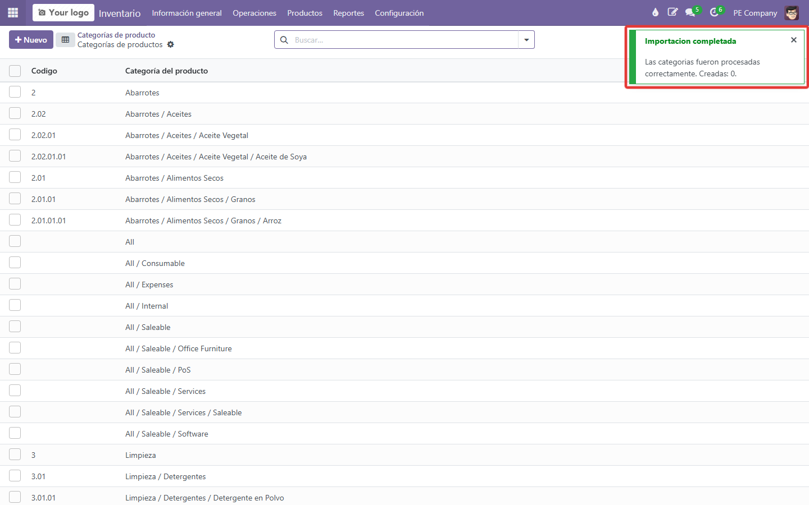This screenshot has width=809, height=505.
Task: Open the gear actions icon beside Categorías de productos
Action: tap(171, 44)
